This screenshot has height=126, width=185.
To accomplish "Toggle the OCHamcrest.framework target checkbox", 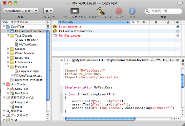I will coord(178,31).
